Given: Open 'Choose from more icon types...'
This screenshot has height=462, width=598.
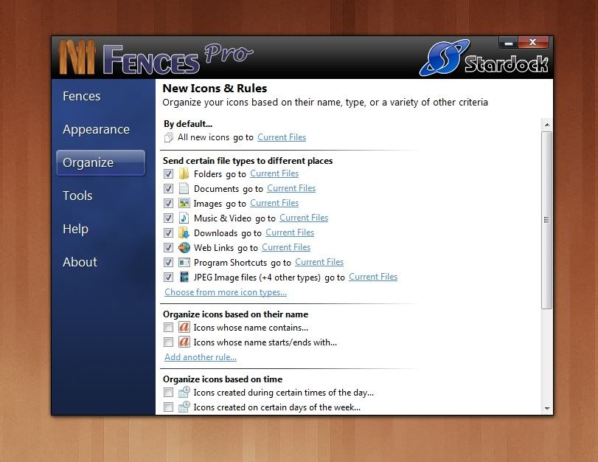Looking at the screenshot, I should (226, 292).
